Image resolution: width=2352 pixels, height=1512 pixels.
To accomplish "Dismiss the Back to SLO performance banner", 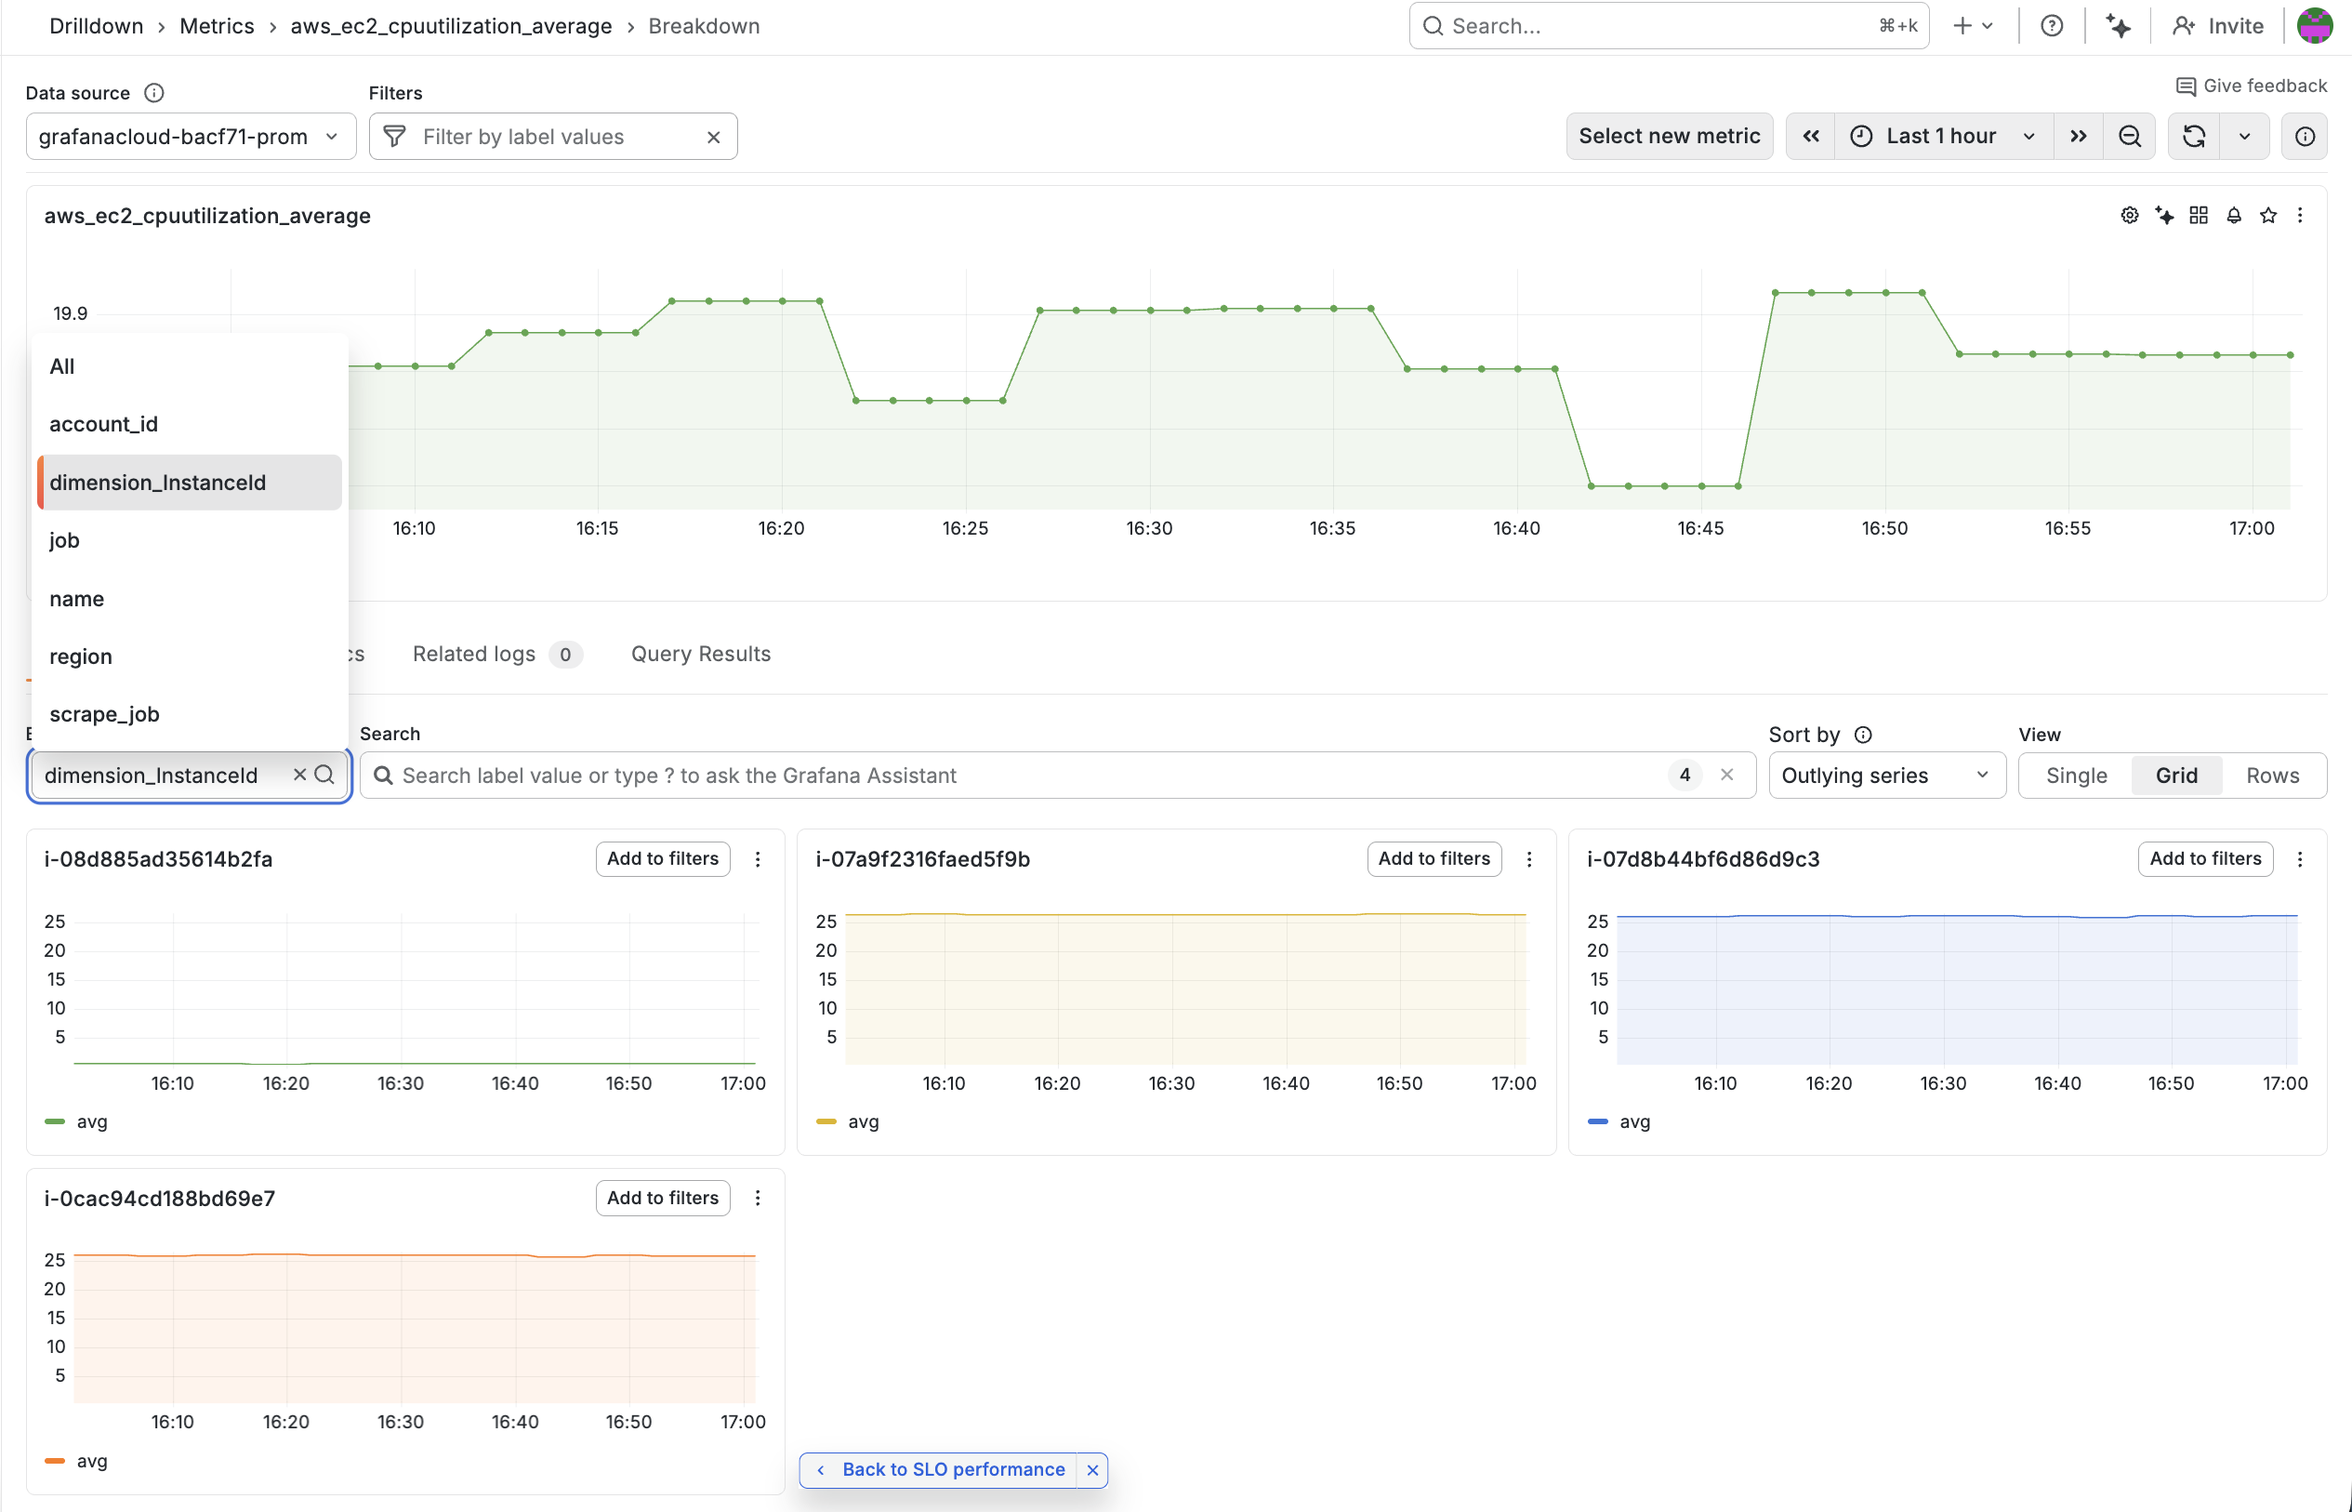I will (1092, 1470).
